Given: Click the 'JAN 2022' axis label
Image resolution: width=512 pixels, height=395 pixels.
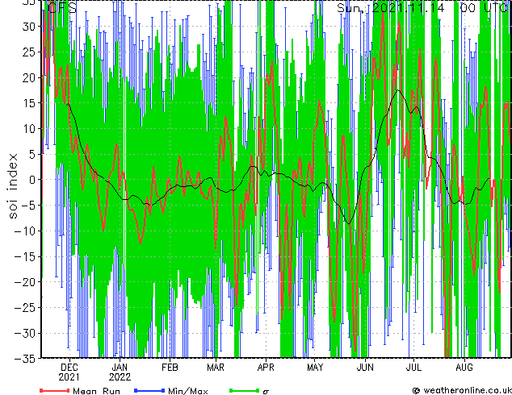Looking at the screenshot, I should coord(120,372).
